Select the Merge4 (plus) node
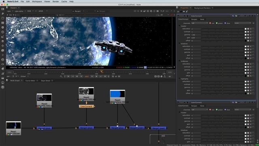 pos(86,128)
